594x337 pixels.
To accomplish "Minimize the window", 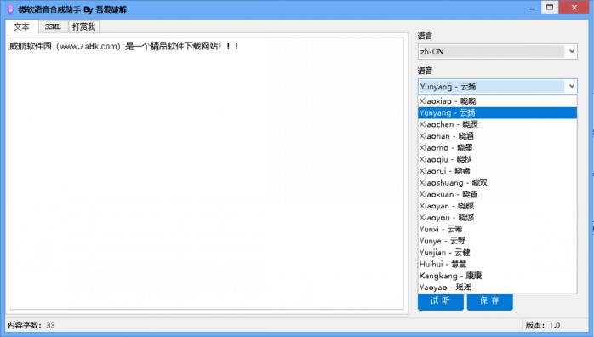I will pos(532,8).
